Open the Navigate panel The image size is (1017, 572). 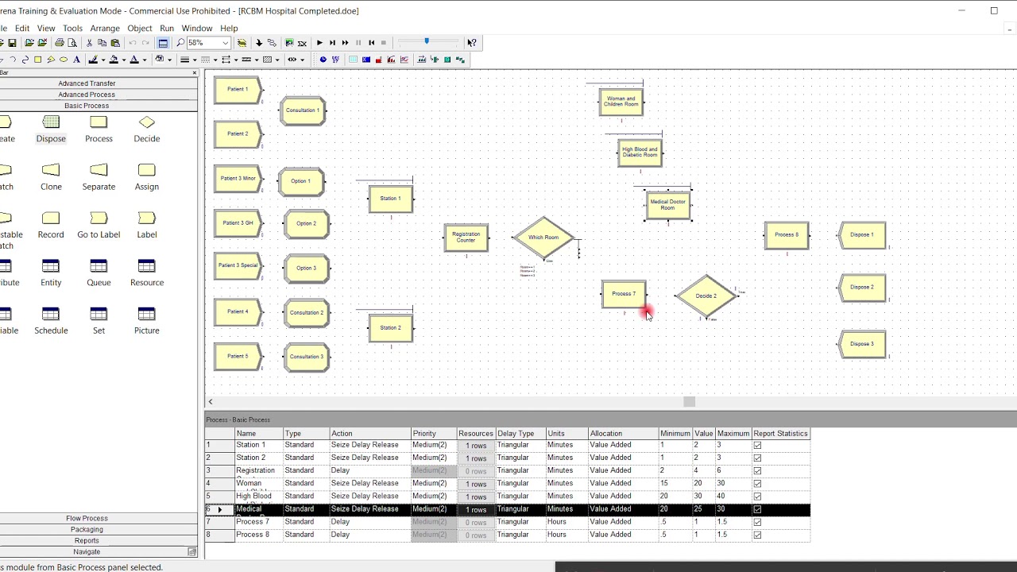click(87, 552)
